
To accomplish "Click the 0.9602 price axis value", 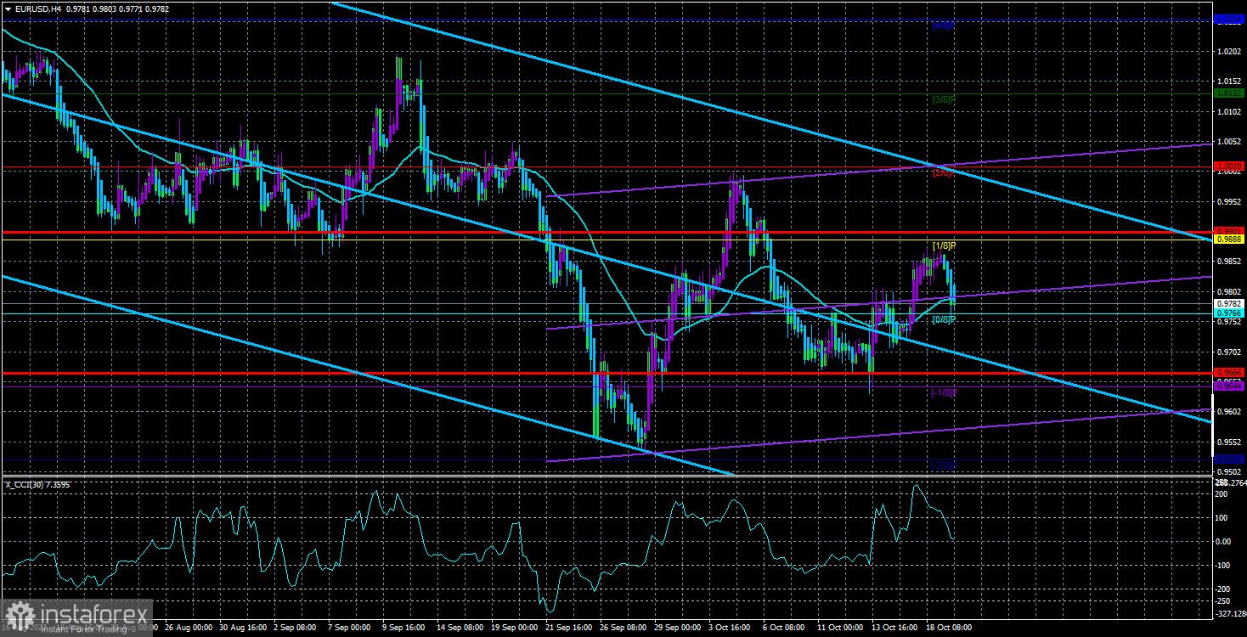I will pyautogui.click(x=1229, y=412).
